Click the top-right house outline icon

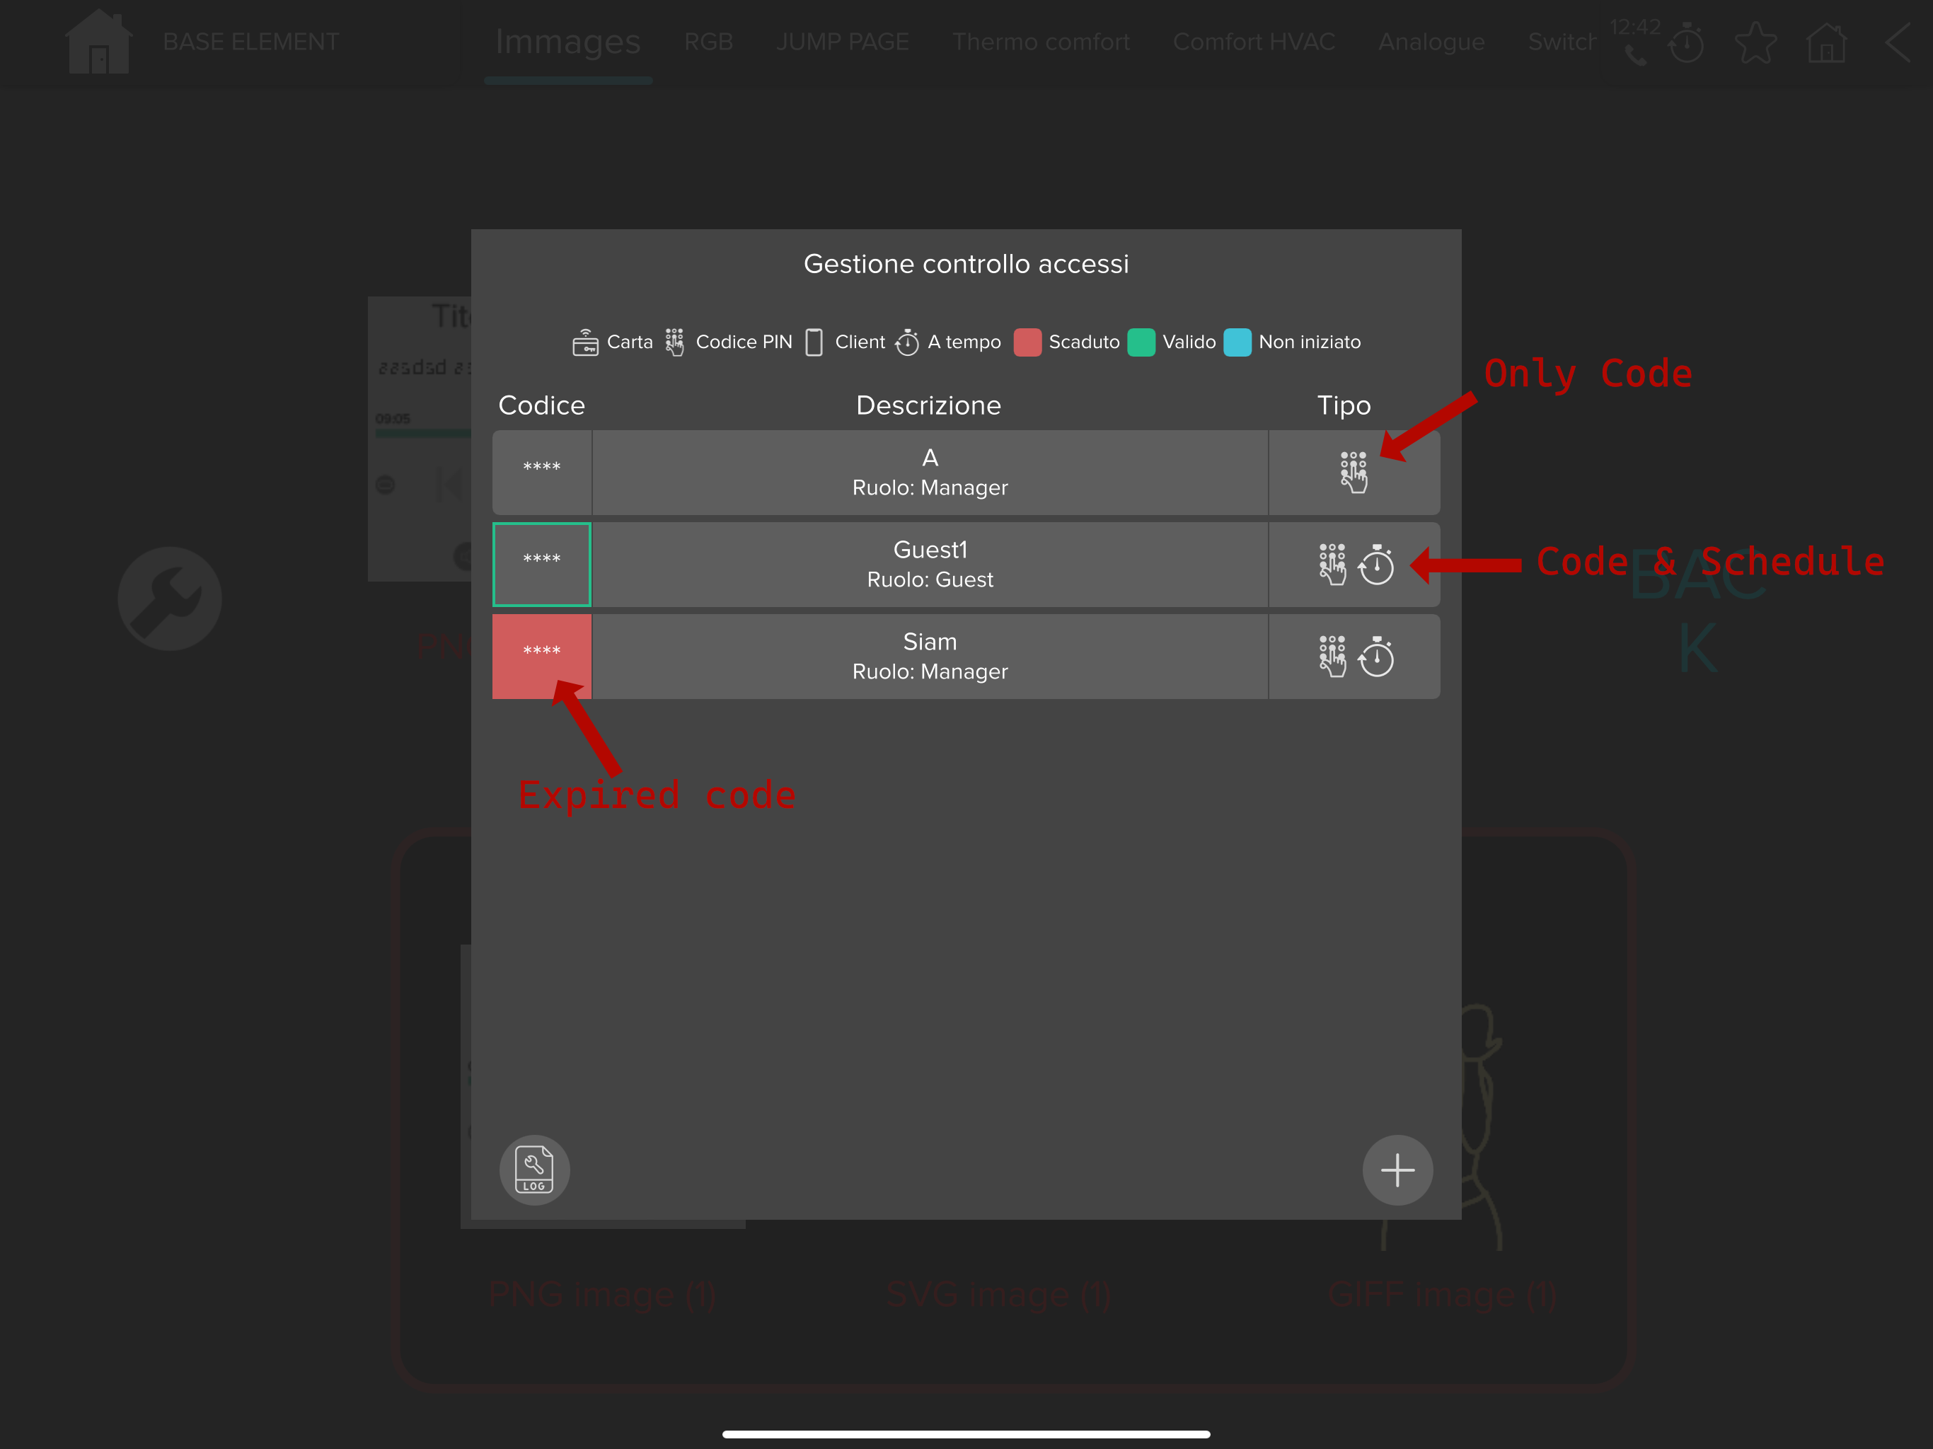[1826, 43]
